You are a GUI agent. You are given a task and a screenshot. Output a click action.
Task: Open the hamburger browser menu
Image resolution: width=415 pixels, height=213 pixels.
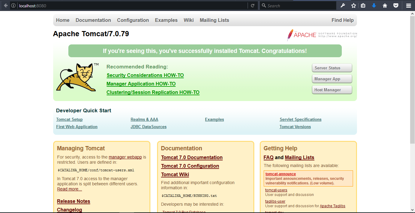click(408, 5)
